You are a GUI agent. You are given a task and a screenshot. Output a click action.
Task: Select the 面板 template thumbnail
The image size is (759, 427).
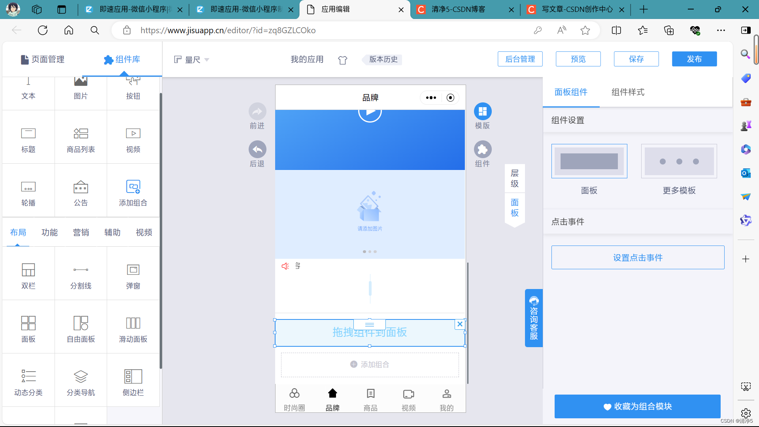pos(589,161)
